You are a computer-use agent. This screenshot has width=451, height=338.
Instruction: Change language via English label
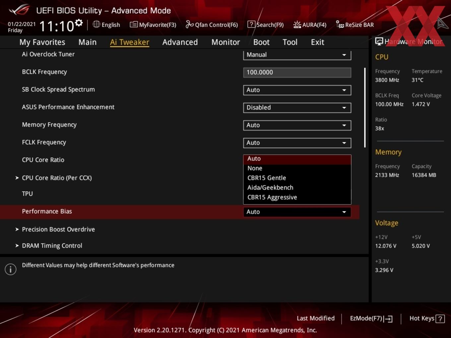point(111,25)
